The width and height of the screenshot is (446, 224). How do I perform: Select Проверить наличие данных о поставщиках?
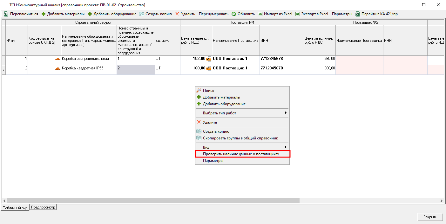point(241,154)
